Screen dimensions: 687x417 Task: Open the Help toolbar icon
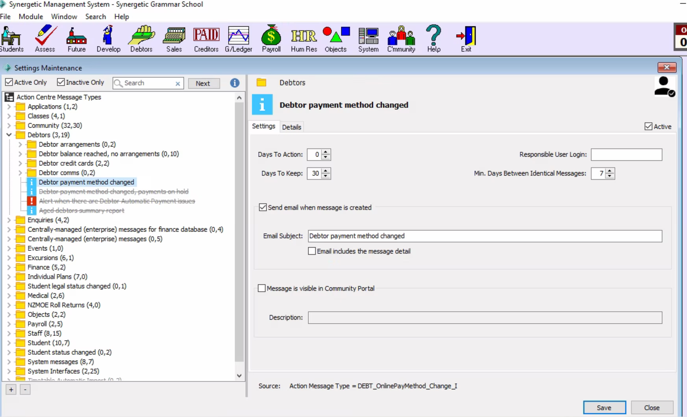434,39
